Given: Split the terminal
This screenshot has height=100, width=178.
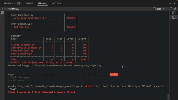Looking at the screenshot, I should pyautogui.click(x=171, y=9).
